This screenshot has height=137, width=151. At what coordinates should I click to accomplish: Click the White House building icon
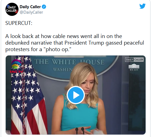134,66
